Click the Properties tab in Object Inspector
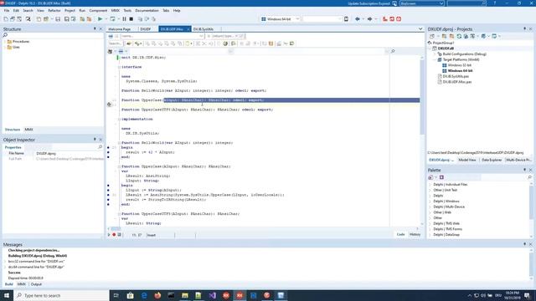Viewport: 536px width, 301px height. pyautogui.click(x=13, y=147)
